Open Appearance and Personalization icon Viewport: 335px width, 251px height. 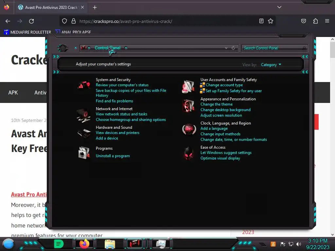(x=188, y=106)
